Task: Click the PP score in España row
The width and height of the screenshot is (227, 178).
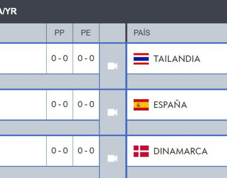Action: pyautogui.click(x=60, y=104)
